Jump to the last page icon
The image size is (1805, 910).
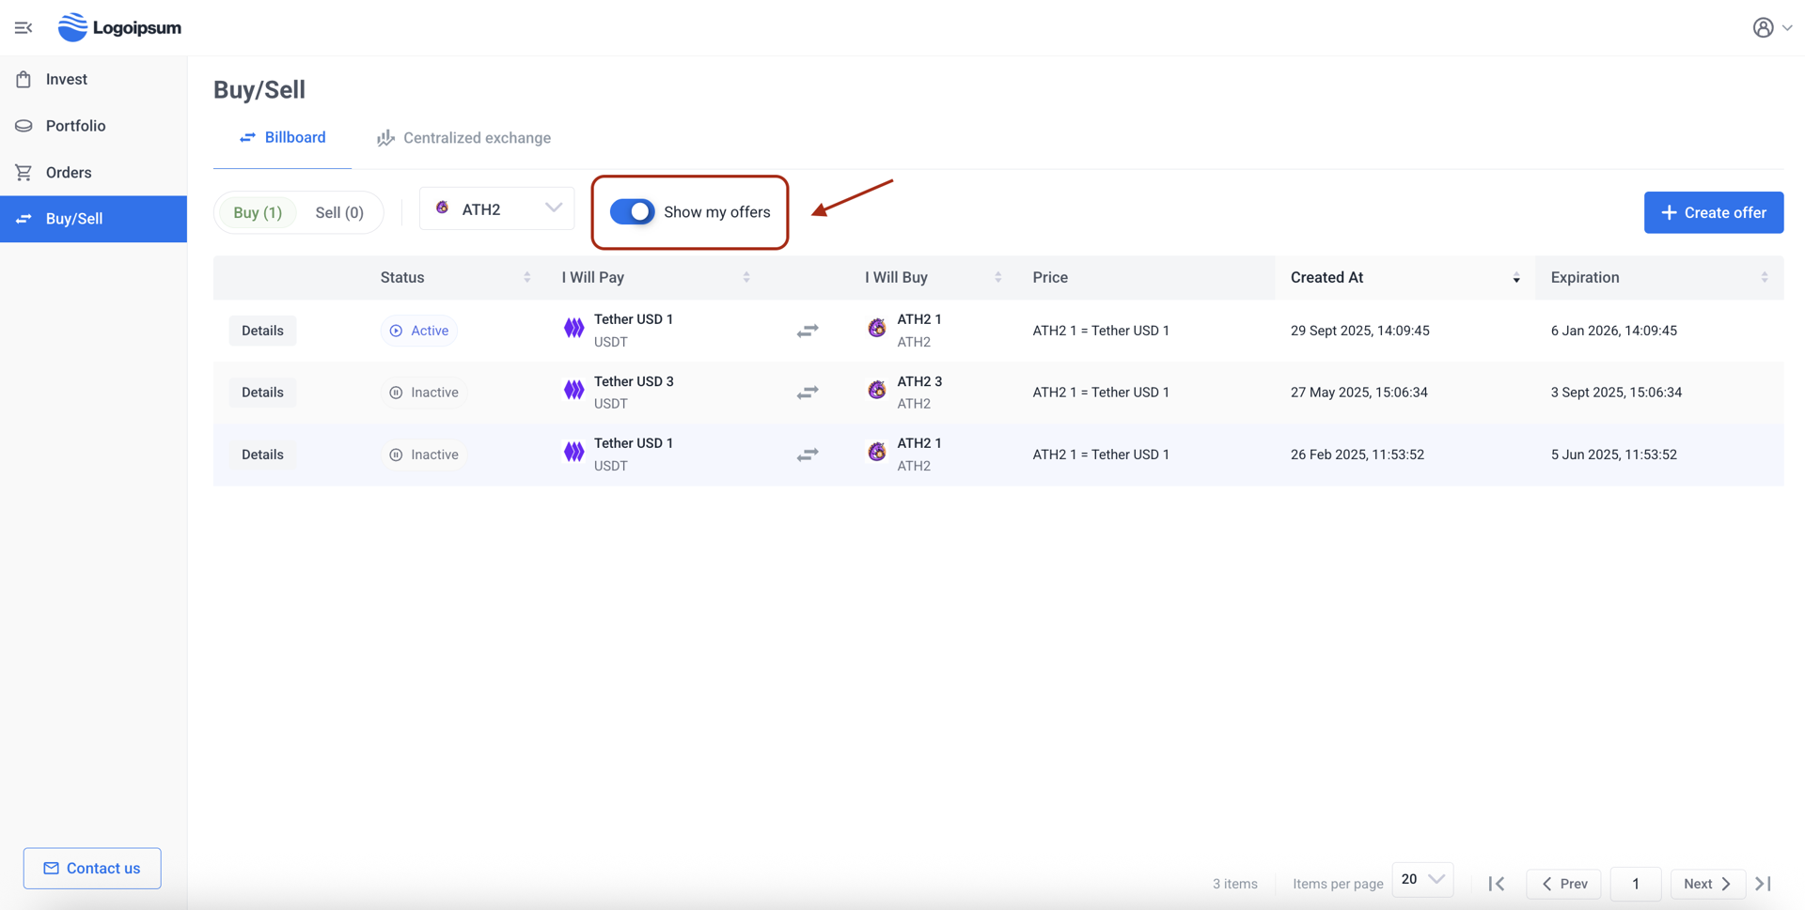(x=1764, y=884)
